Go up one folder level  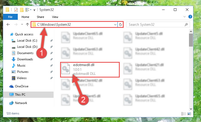click(27, 24)
